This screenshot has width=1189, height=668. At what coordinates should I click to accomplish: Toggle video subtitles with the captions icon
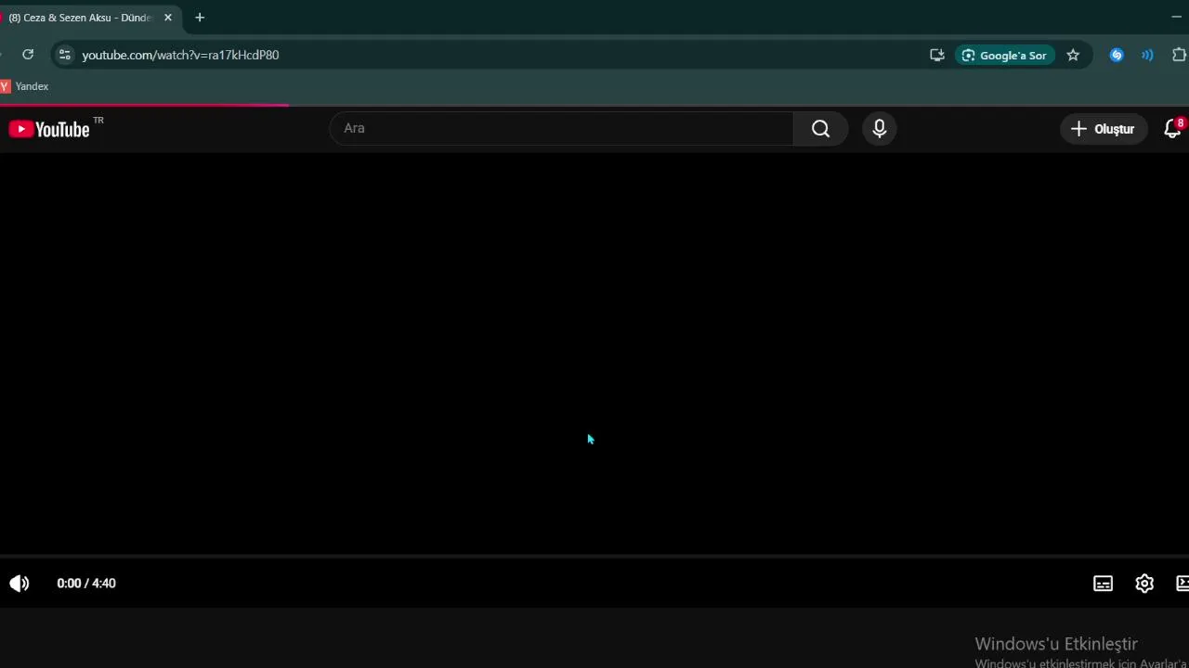tap(1103, 584)
